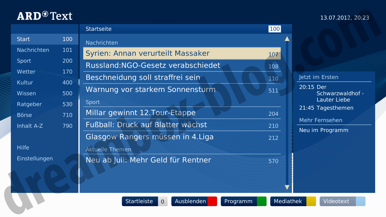Click green color key next to Programm
Viewport: 386px width, 217px height.
coord(262,201)
